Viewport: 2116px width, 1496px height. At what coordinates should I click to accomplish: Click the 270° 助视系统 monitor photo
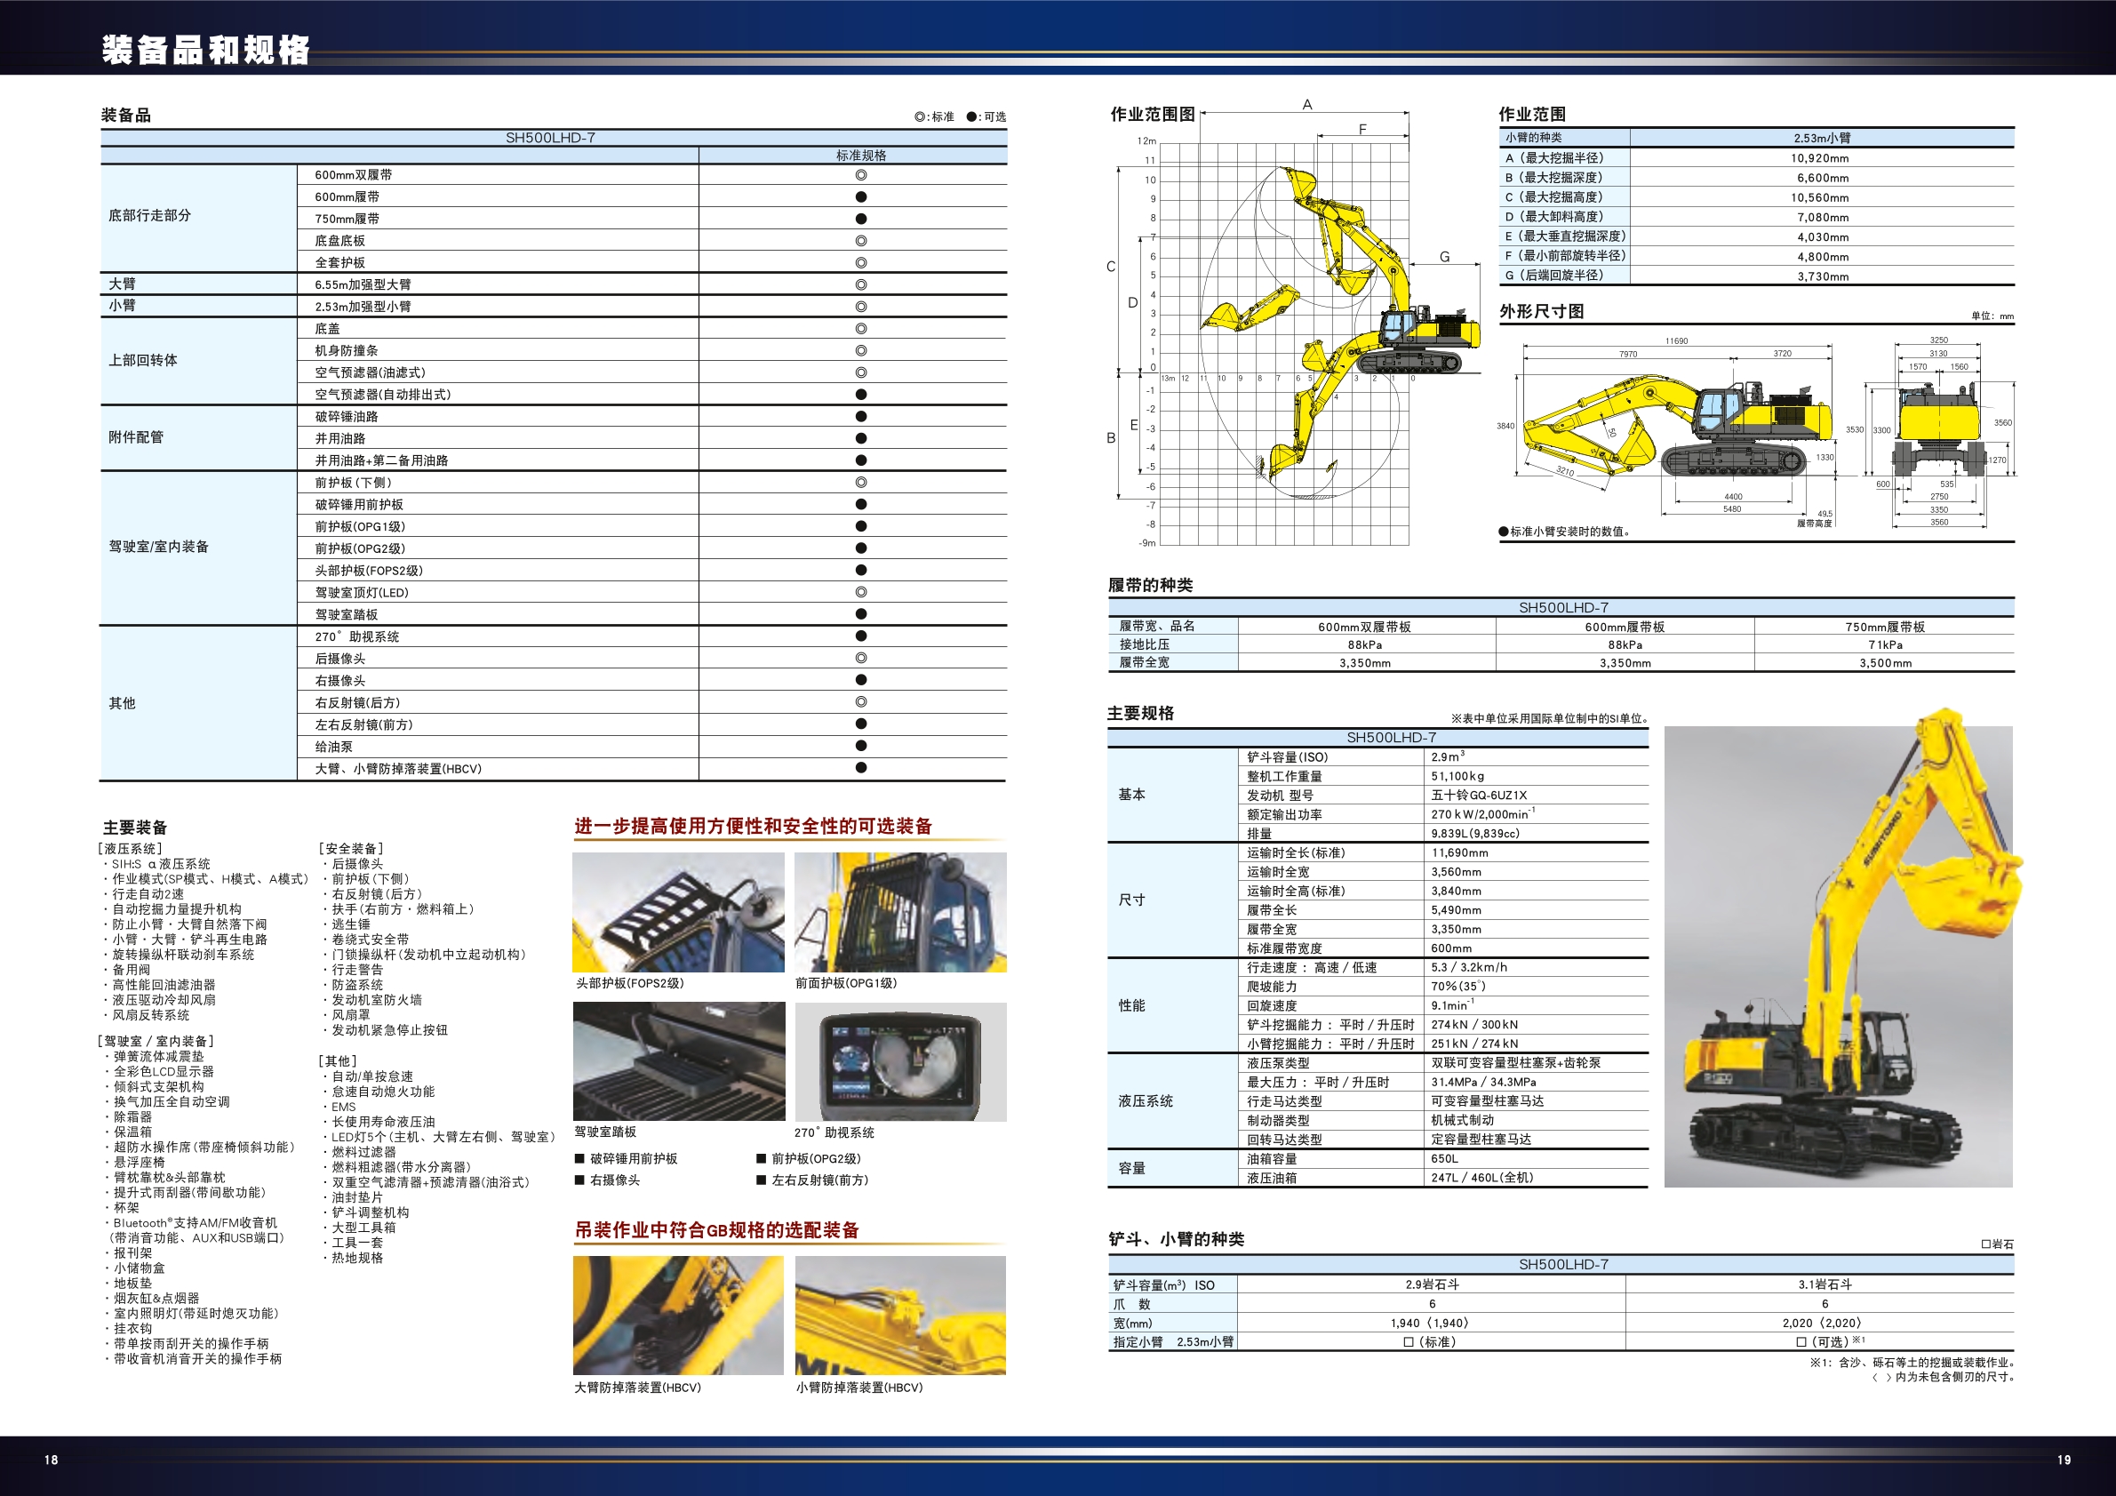pos(900,1062)
